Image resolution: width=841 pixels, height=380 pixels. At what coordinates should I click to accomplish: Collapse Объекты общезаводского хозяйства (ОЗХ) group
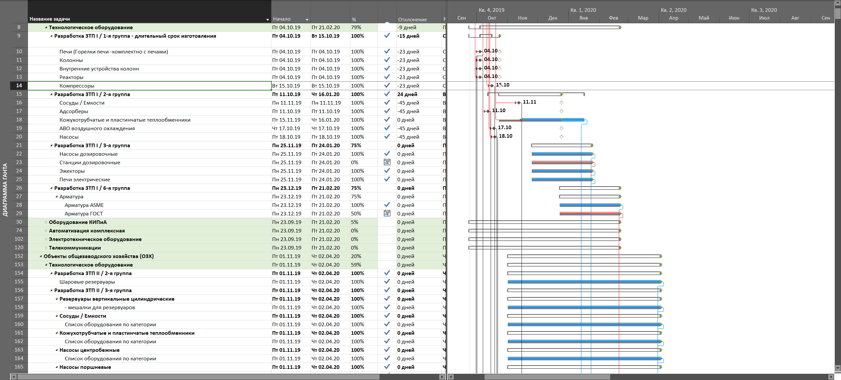tap(41, 256)
